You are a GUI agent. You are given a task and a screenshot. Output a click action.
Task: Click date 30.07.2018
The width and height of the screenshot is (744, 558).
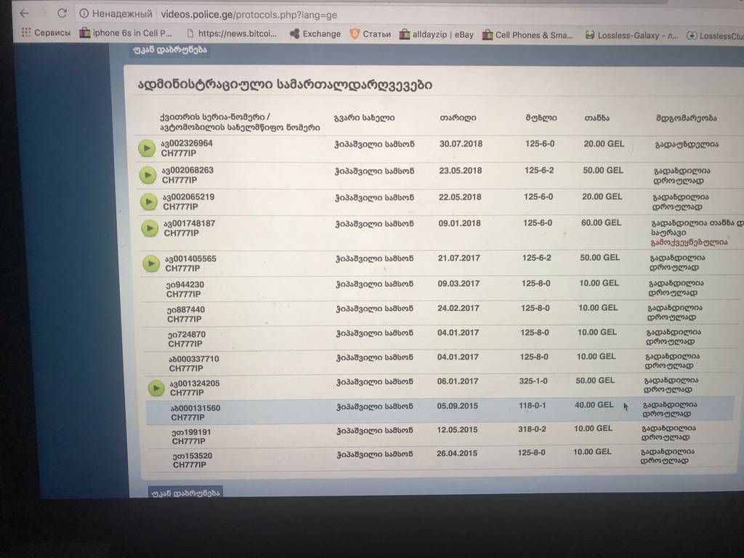461,143
